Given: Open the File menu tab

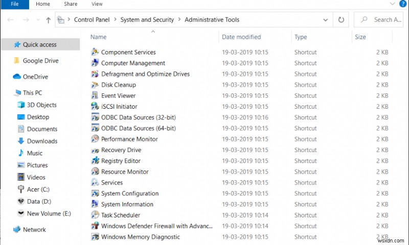Looking at the screenshot, I should [x=15, y=4].
